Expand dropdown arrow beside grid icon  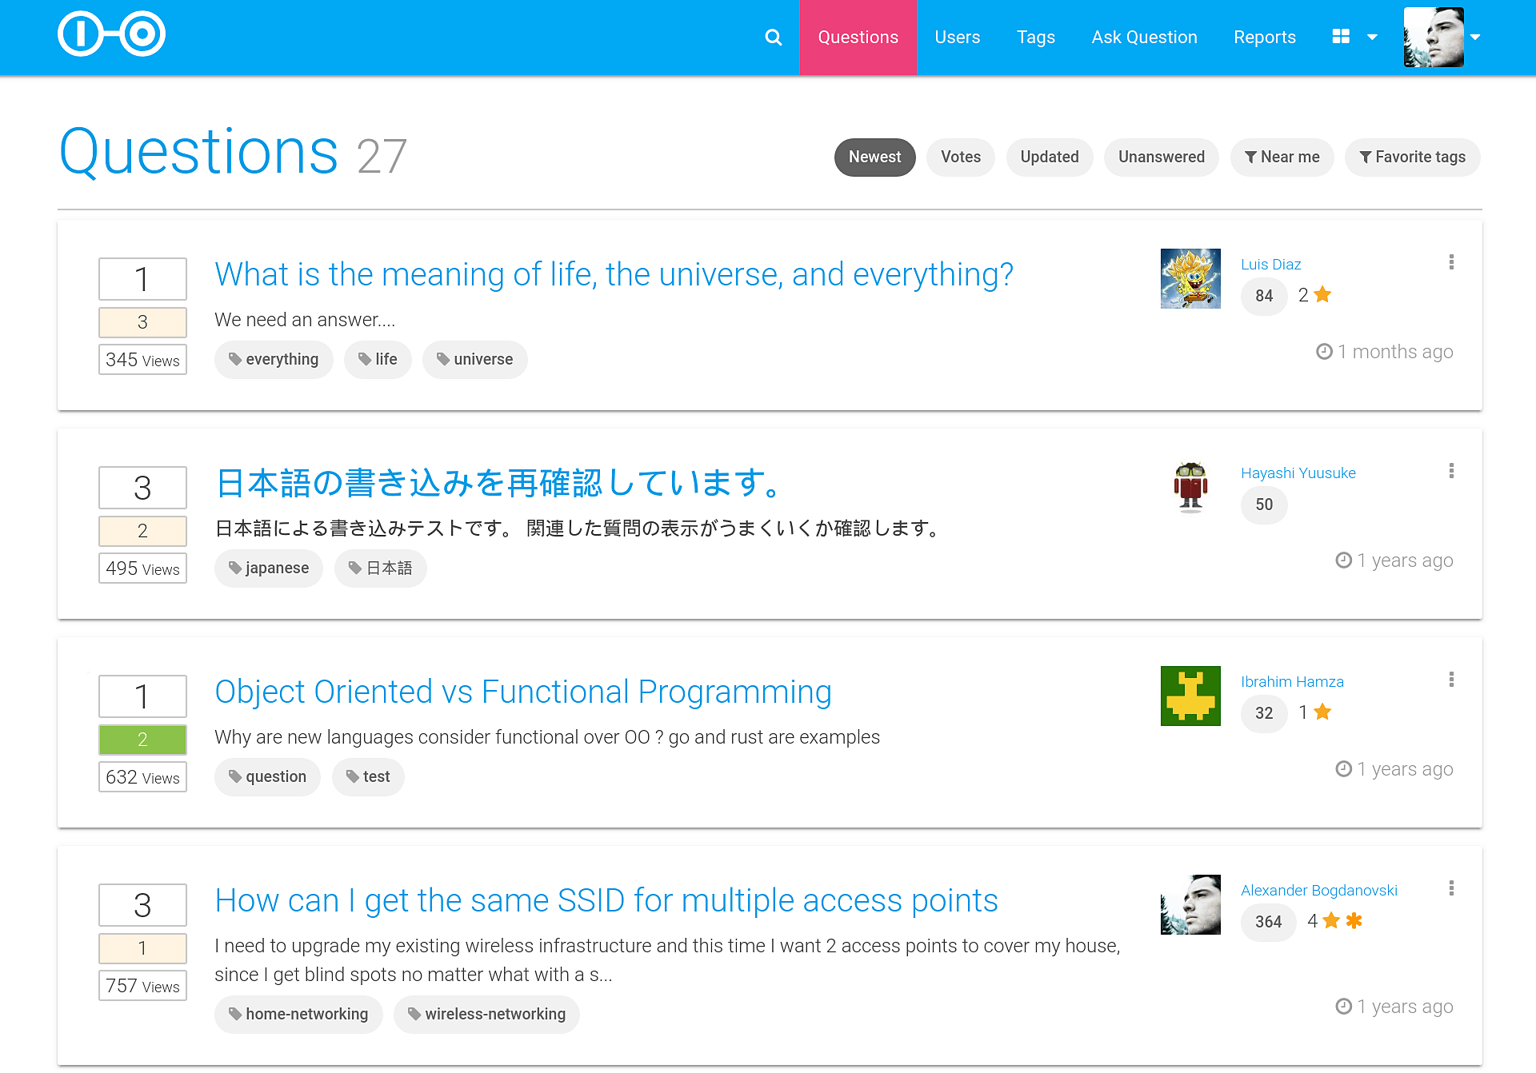pos(1373,38)
